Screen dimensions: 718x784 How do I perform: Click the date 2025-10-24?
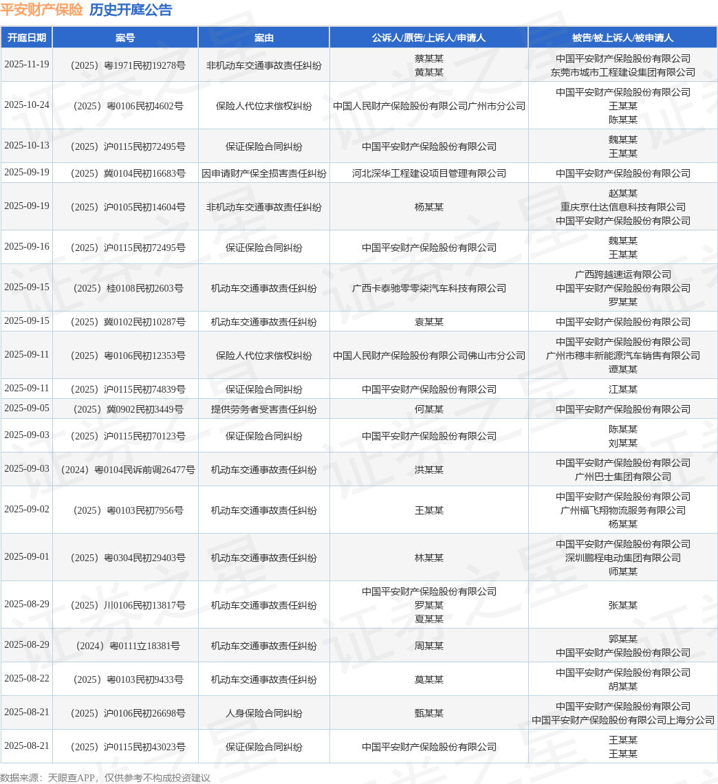coord(27,105)
